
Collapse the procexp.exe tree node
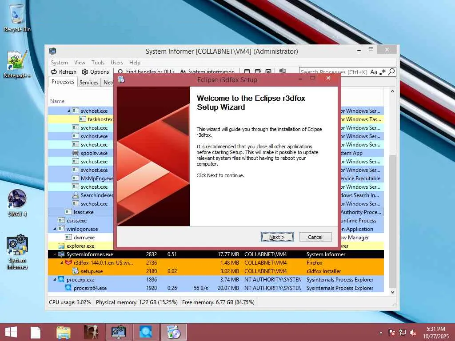click(x=55, y=280)
